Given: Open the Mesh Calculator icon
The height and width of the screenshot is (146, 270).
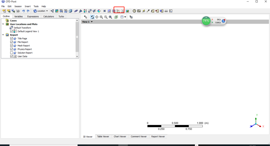Looking at the screenshot, I should pos(162,11).
